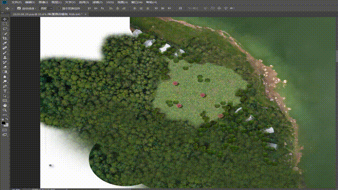Swap foreground and background colors
Image resolution: width=338 pixels, height=190 pixels.
pos(7,119)
